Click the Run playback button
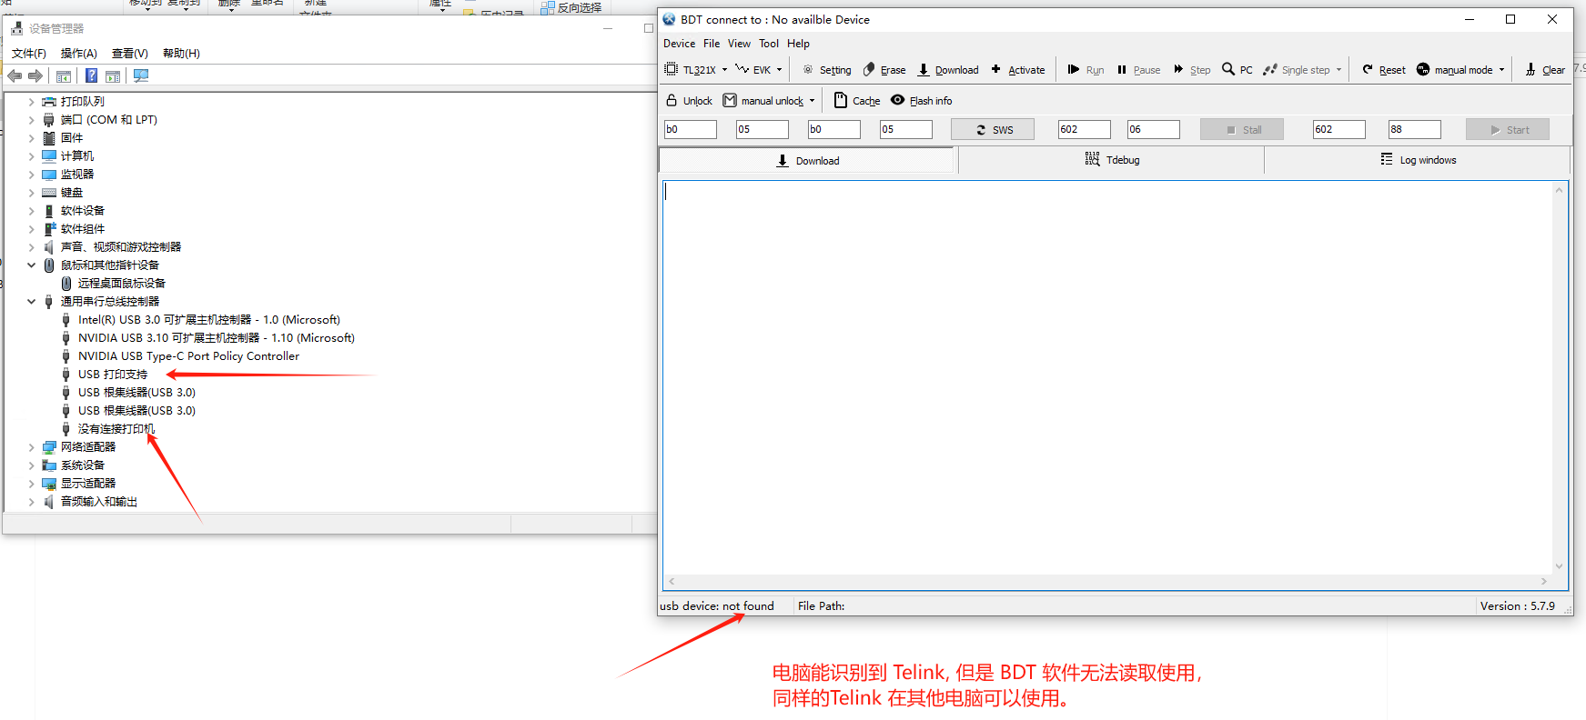Viewport: 1586px width, 720px height. click(1086, 70)
